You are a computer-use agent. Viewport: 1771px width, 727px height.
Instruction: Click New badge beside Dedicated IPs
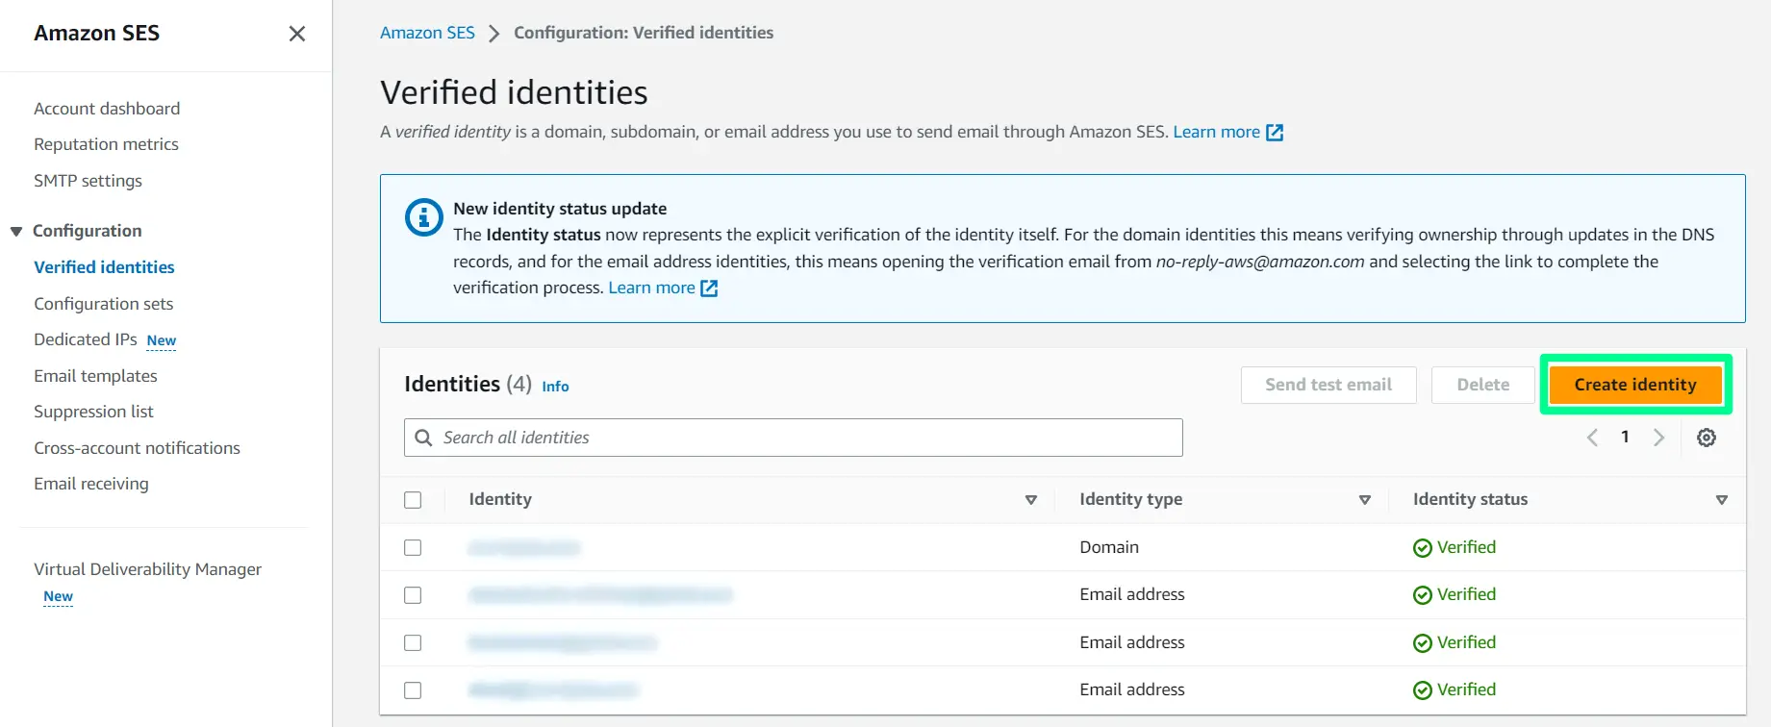pos(162,341)
